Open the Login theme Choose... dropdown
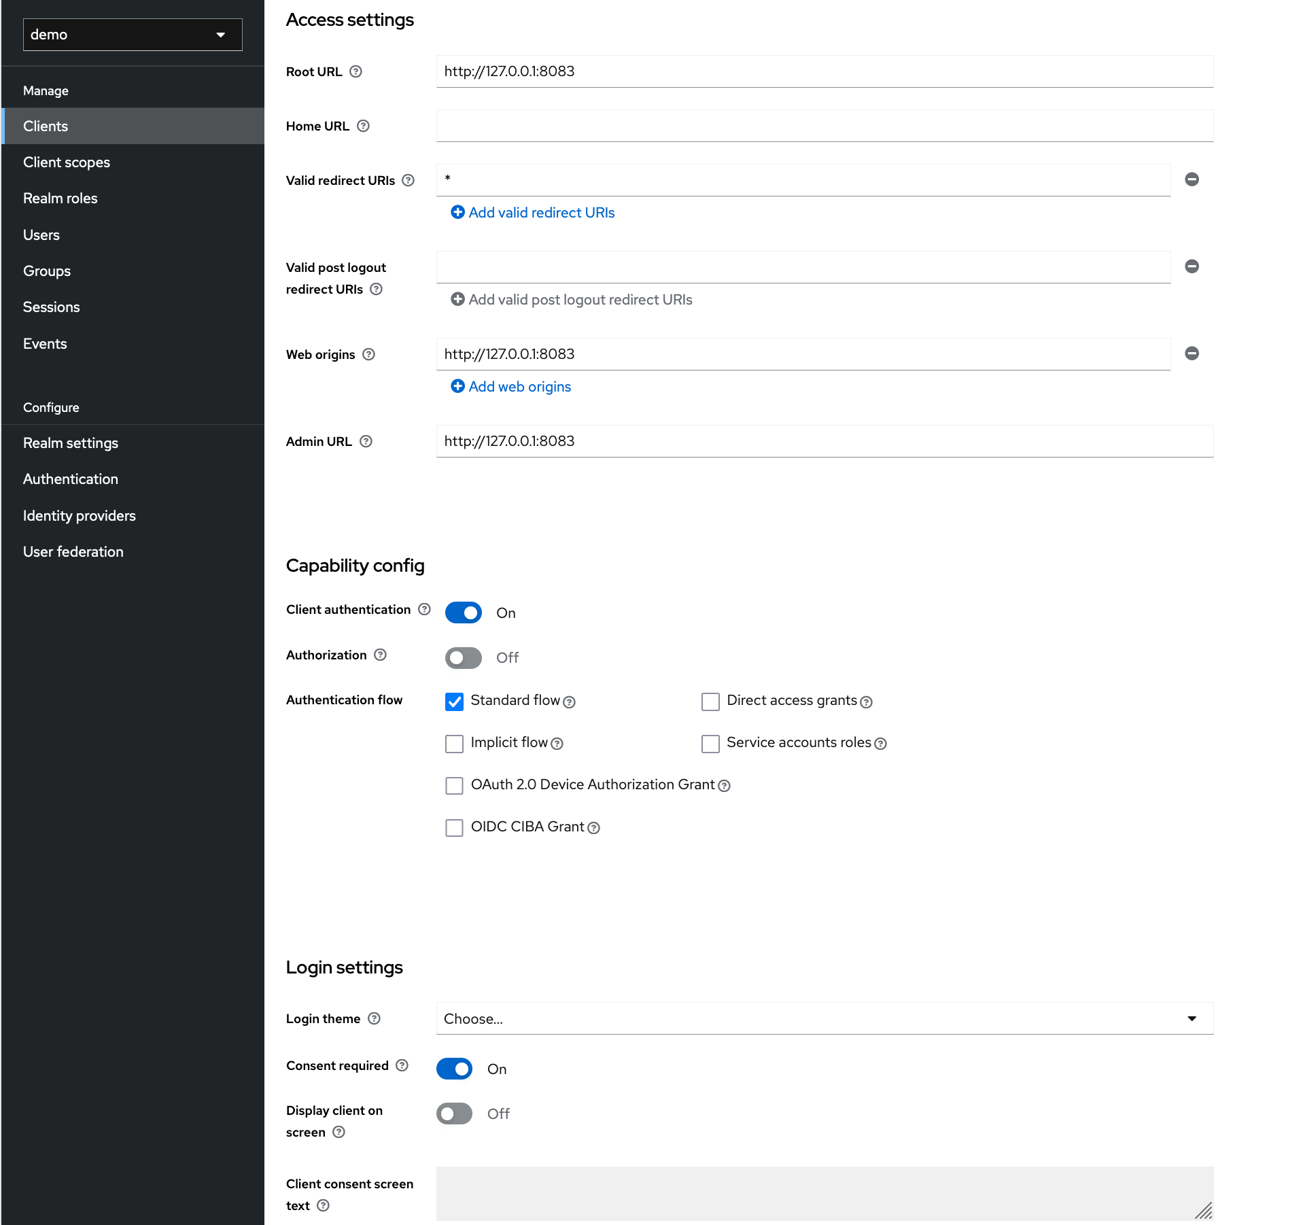This screenshot has width=1301, height=1225. [x=825, y=1018]
